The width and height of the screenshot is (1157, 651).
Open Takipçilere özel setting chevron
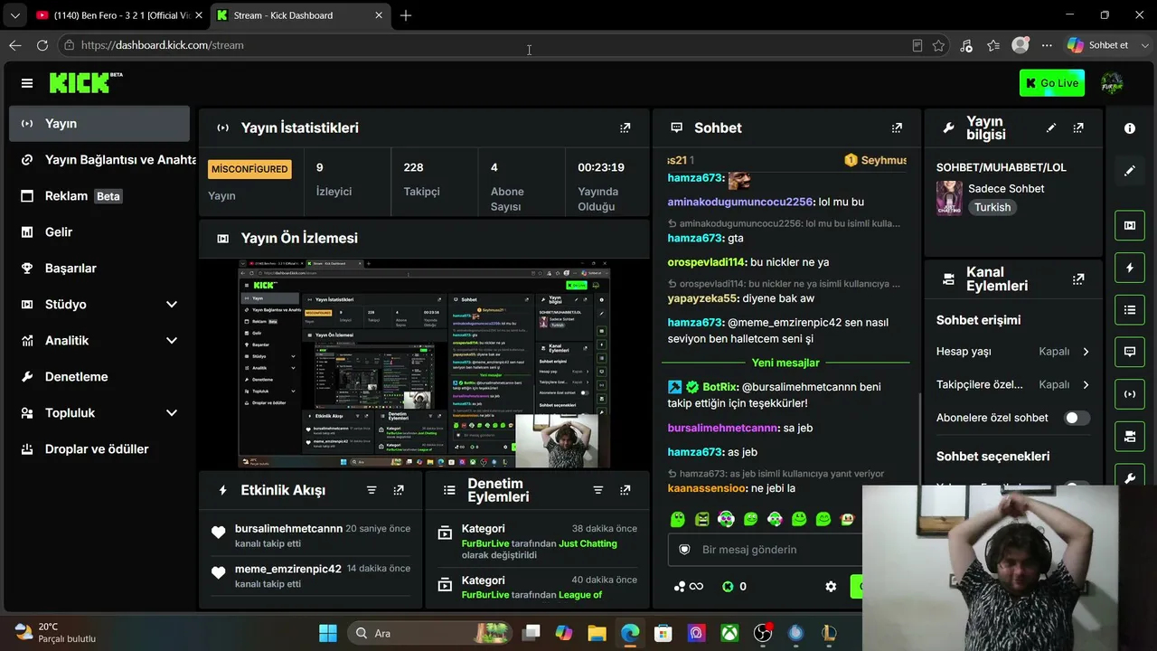(1086, 384)
